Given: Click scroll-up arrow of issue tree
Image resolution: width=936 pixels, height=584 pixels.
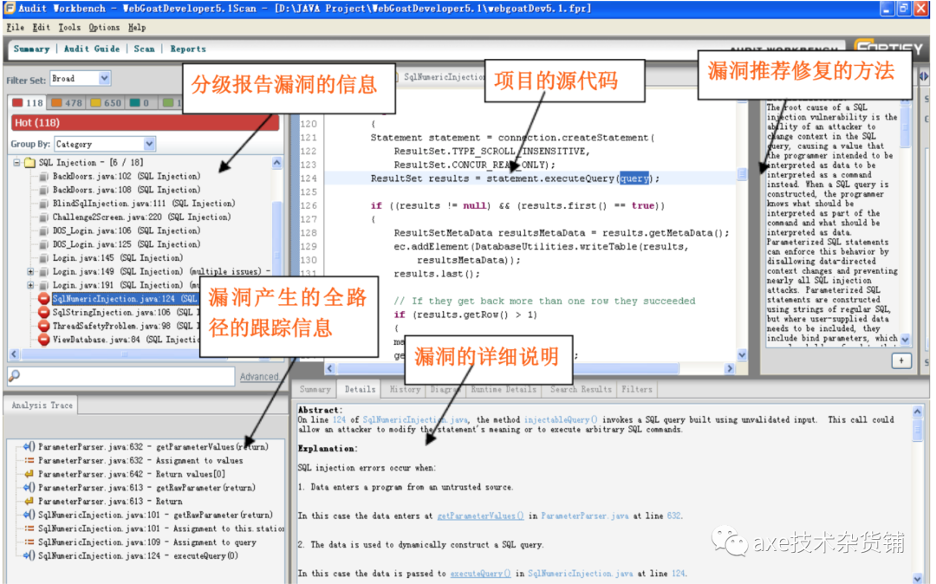Looking at the screenshot, I should (277, 163).
